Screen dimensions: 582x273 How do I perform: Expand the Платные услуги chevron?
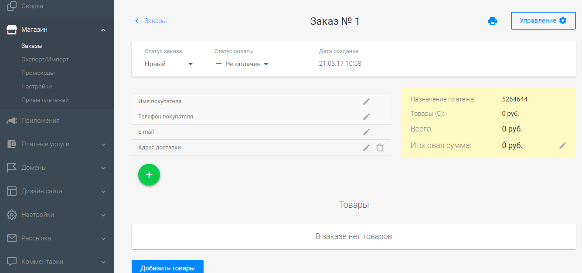pos(103,145)
